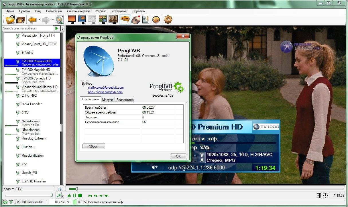This screenshot has width=348, height=207.
Task: Open the mailto:prog@progdvb.com link
Action: (x=106, y=87)
